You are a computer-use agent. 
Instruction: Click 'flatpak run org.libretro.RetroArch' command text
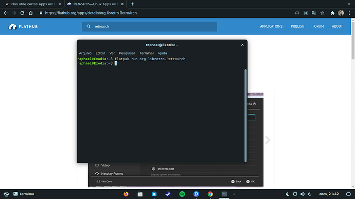pos(150,59)
